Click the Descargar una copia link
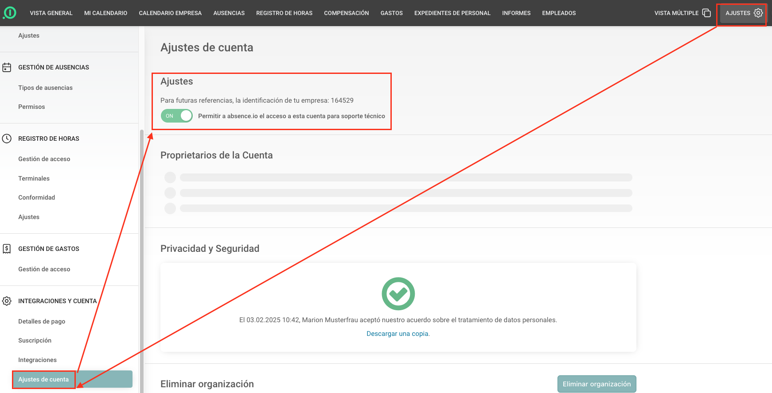 click(398, 334)
